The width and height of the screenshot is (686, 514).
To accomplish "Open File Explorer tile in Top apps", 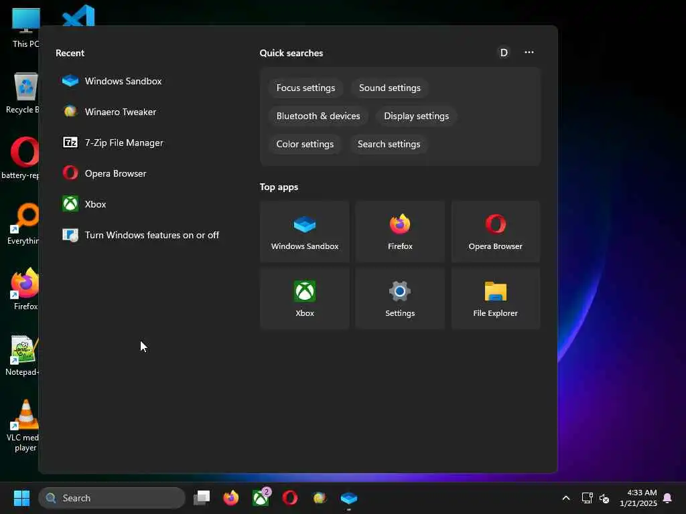I will (495, 298).
